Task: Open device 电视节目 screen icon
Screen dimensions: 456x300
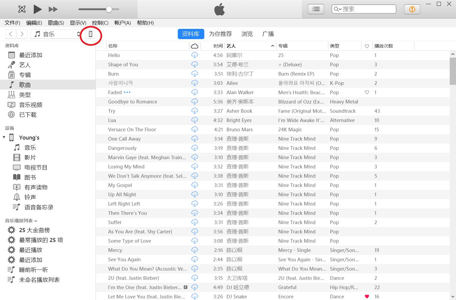Action: click(17, 167)
